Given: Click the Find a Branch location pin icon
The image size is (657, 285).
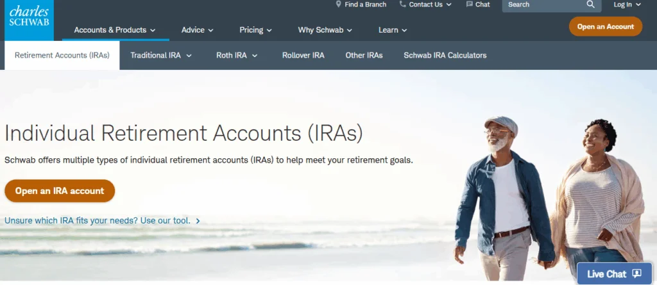Looking at the screenshot, I should pyautogui.click(x=338, y=4).
